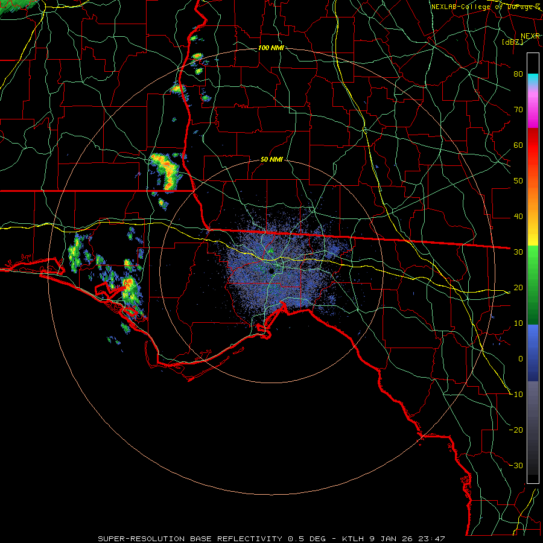Click the "[dBZ]" unit label

click(513, 42)
